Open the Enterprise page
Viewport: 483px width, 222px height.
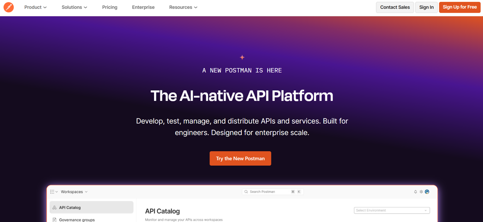pos(143,7)
